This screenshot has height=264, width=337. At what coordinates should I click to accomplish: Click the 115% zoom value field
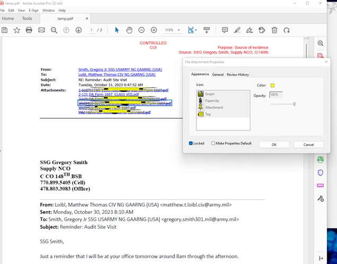(x=169, y=30)
